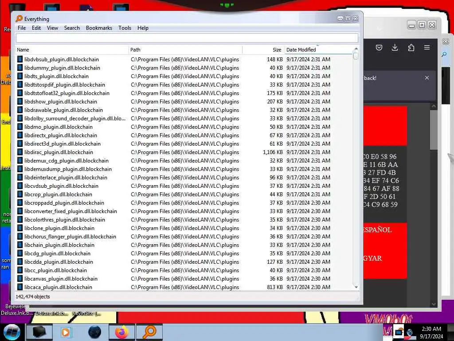This screenshot has height=341, width=454.
Task: Dismiss the Firefox notification bar with X
Action: tap(427, 78)
